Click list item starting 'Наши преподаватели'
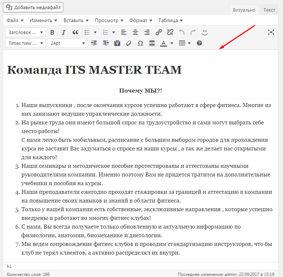The height and width of the screenshot is (277, 283). point(147,196)
